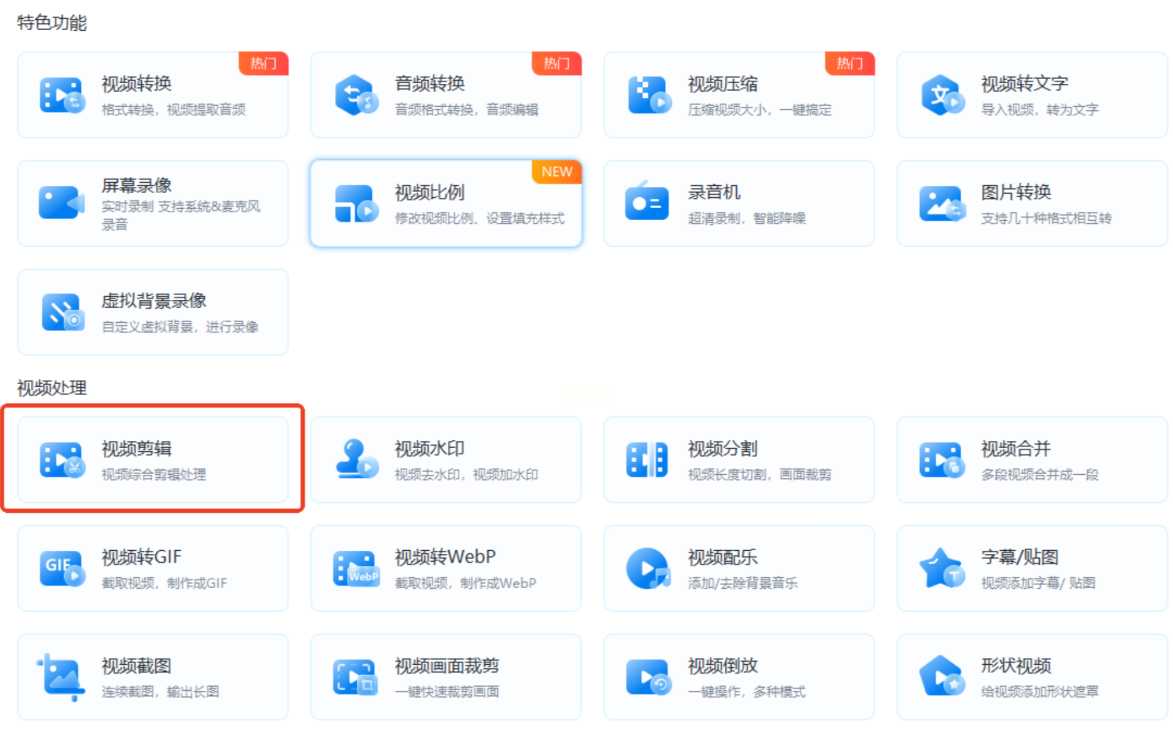Viewport: 1173px width, 736px height.
Task: Select the 视频转GIF icon
Action: point(62,568)
